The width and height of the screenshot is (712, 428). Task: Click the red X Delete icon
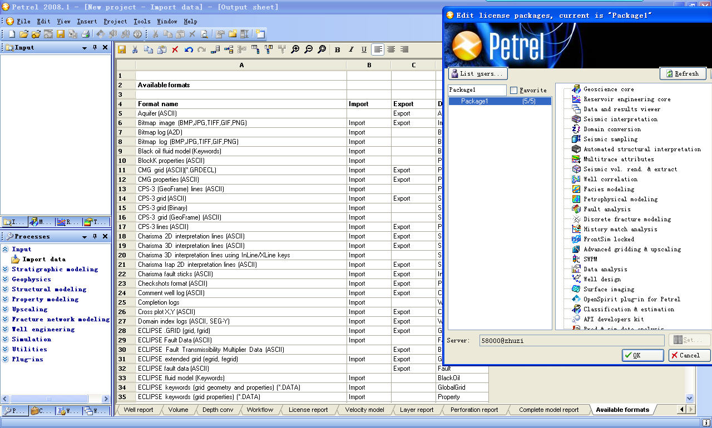click(x=175, y=49)
